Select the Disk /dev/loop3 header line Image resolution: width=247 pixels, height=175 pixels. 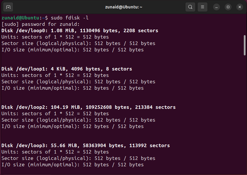[x=85, y=145]
